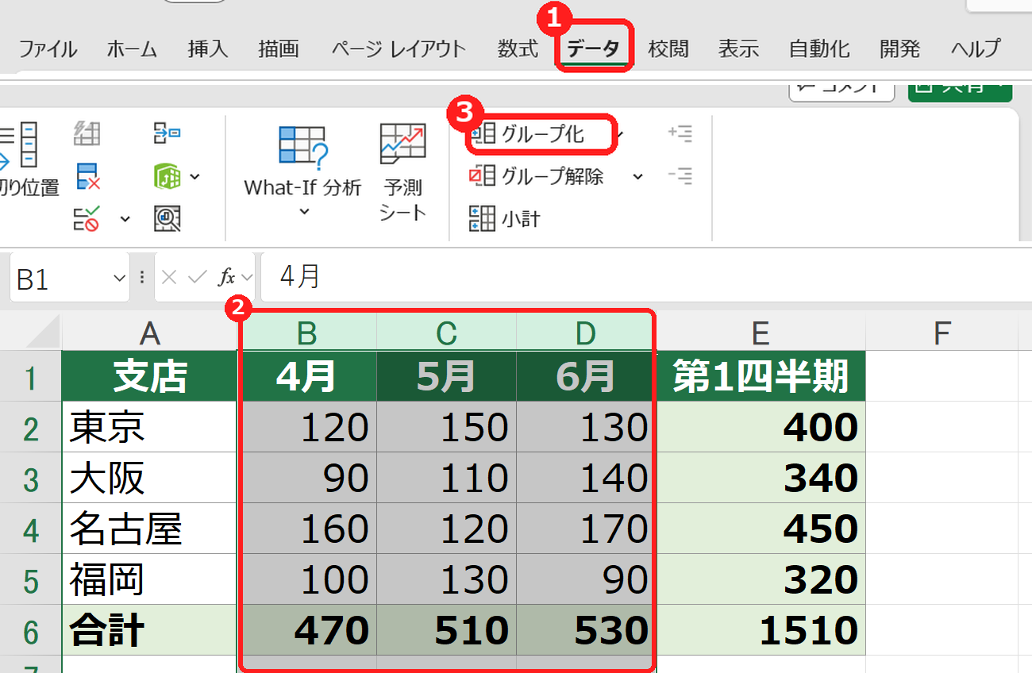The image size is (1032, 673).
Task: Click the Name Box showing B1
Action: tap(60, 278)
